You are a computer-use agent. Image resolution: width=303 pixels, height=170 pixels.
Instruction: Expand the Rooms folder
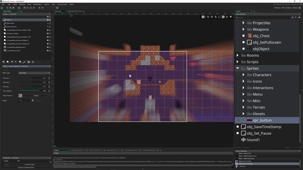238,55
